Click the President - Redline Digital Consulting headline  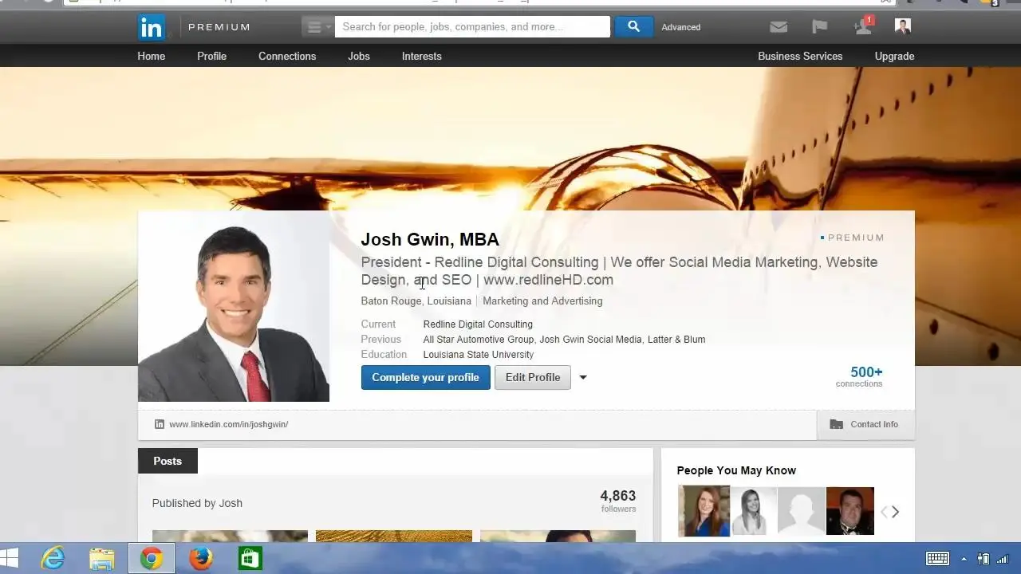pos(619,270)
